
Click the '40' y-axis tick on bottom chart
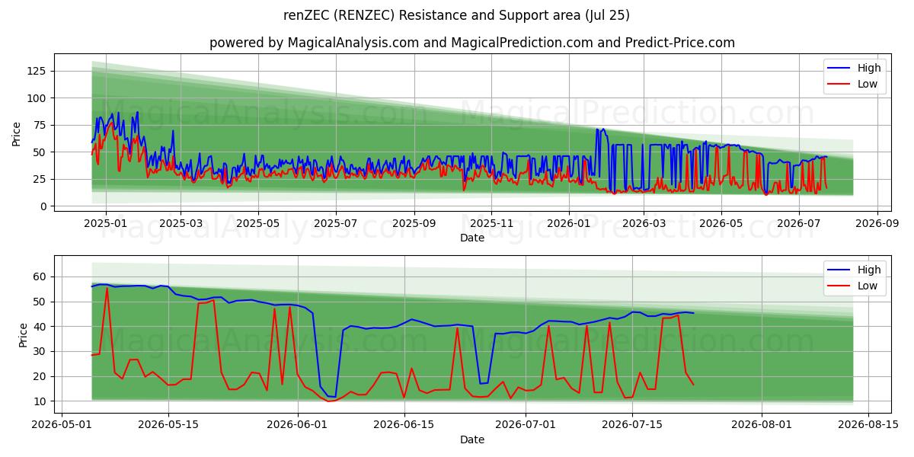pyautogui.click(x=41, y=327)
